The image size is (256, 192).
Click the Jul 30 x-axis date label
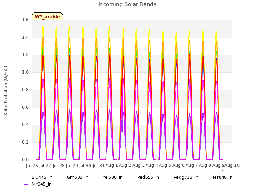pyautogui.click(x=85, y=166)
